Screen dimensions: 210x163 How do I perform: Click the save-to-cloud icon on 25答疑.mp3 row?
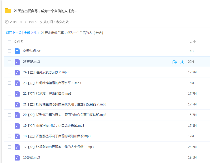tap(175, 62)
